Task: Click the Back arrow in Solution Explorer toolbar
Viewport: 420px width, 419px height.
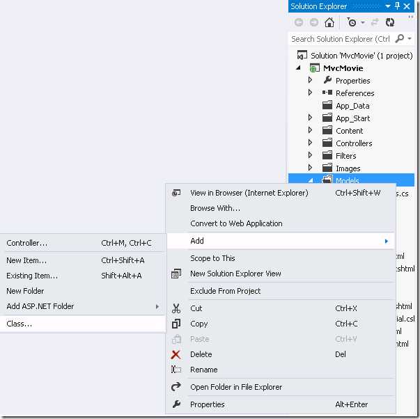Action: (x=299, y=22)
